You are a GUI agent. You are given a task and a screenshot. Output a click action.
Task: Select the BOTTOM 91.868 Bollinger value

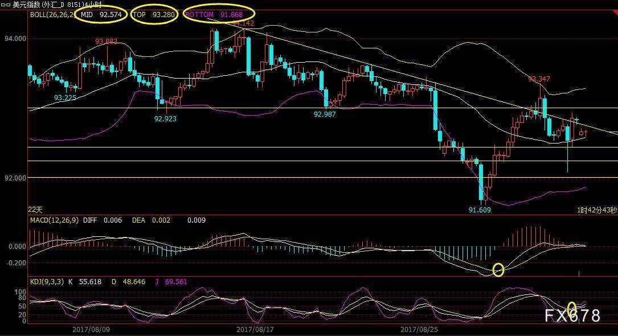214,15
